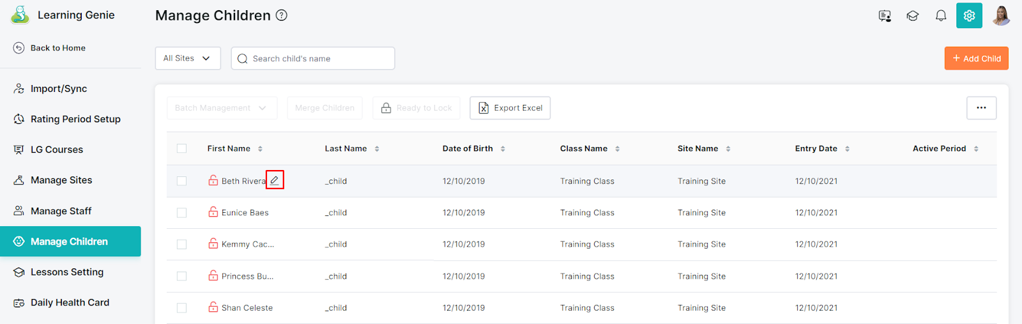1022x324 pixels.
Task: Click the Export Excel button
Action: [x=510, y=108]
